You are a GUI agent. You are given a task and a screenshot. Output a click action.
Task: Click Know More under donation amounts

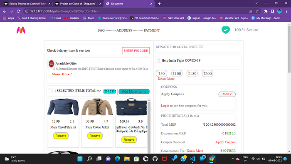point(166,79)
